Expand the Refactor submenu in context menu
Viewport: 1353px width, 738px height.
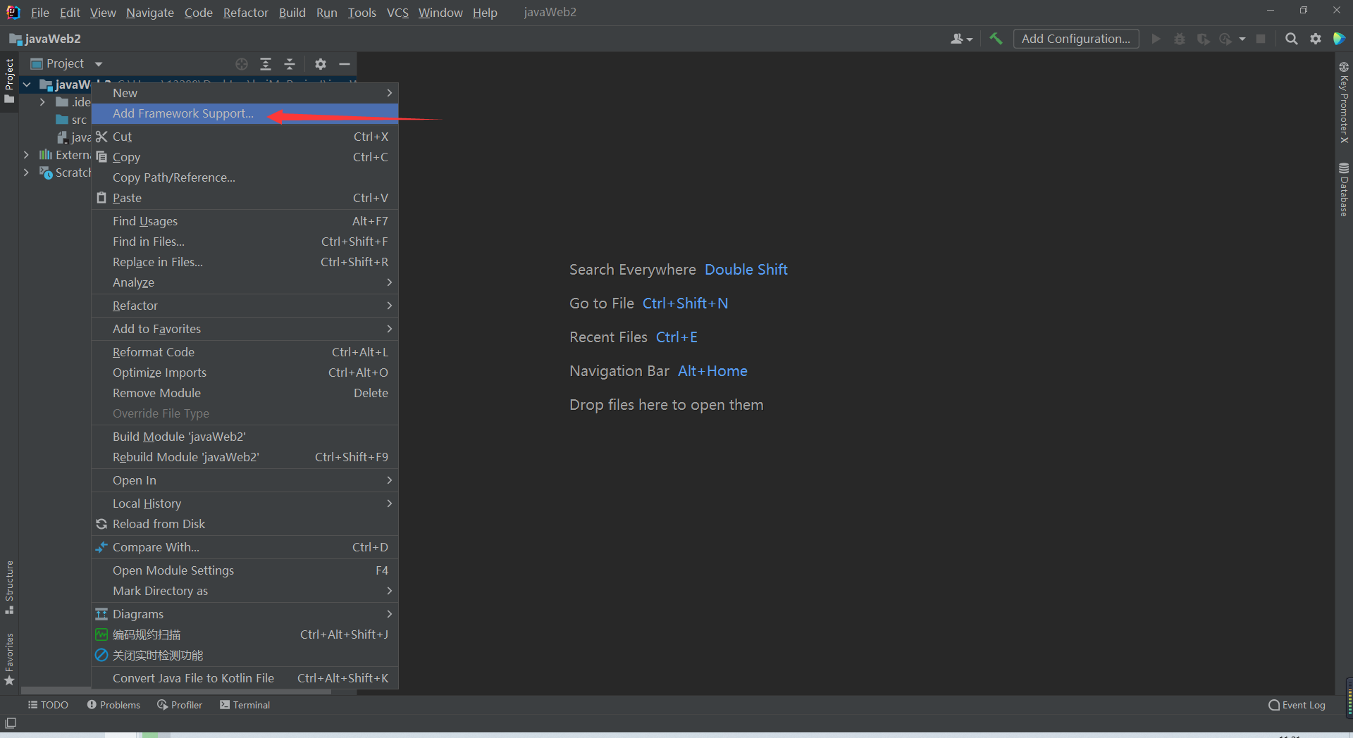click(x=245, y=306)
